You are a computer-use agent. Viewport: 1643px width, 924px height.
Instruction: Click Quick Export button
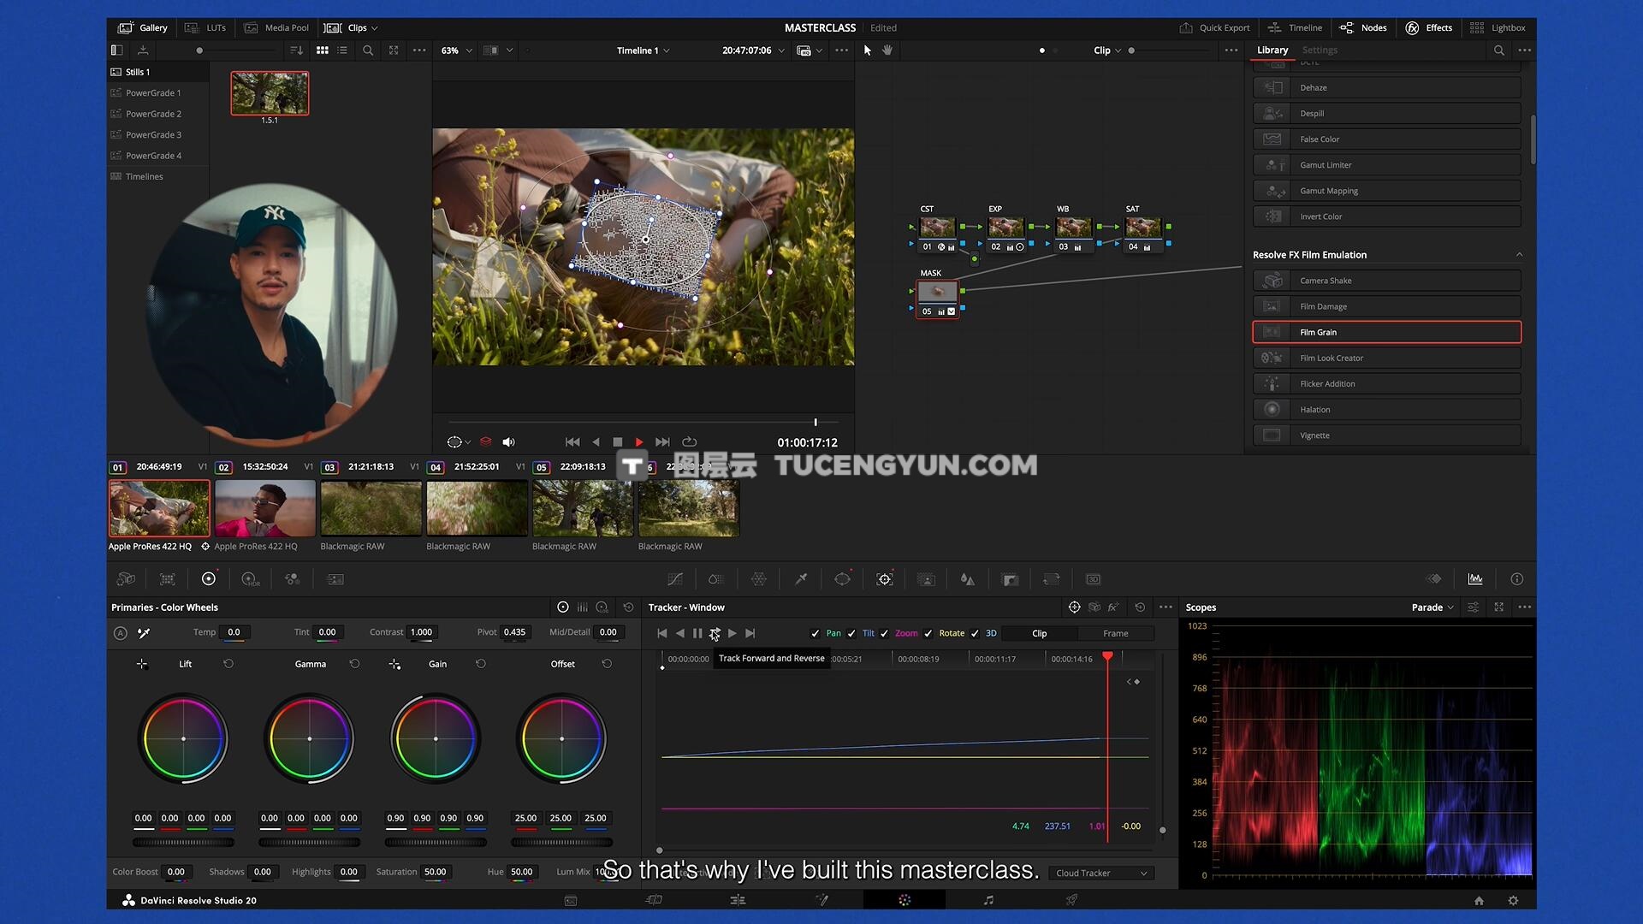pos(1214,28)
